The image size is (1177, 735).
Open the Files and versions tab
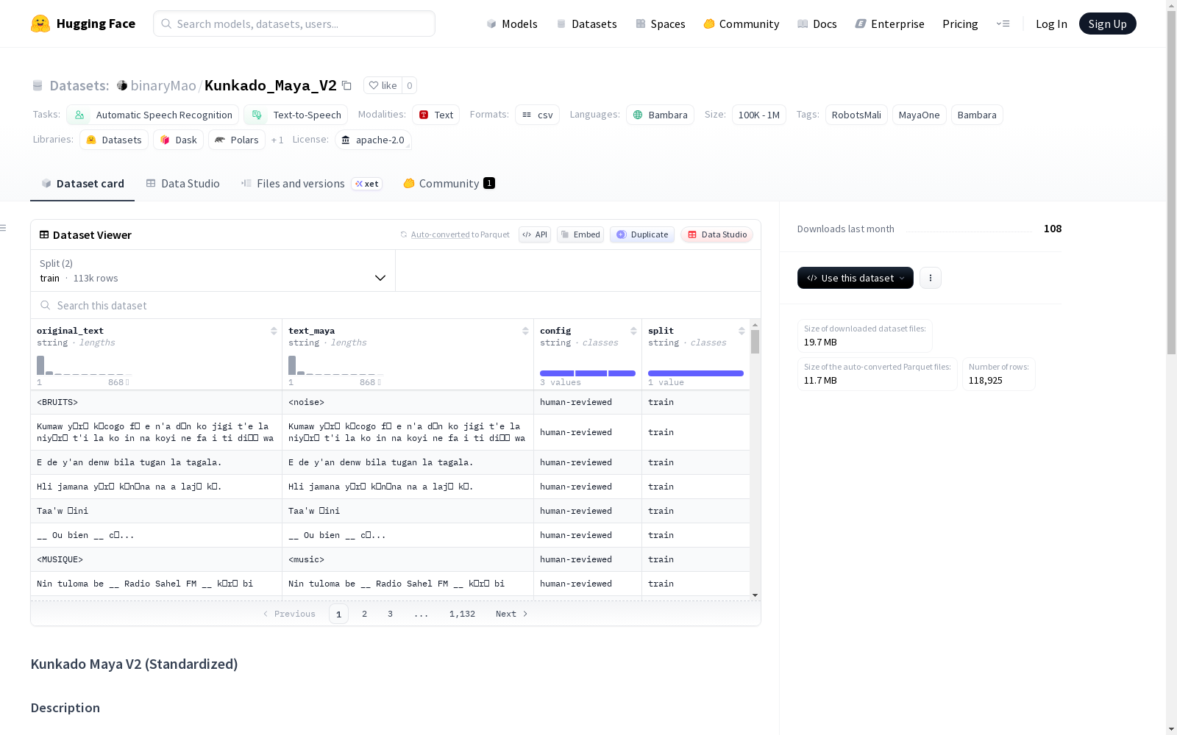tap(311, 184)
